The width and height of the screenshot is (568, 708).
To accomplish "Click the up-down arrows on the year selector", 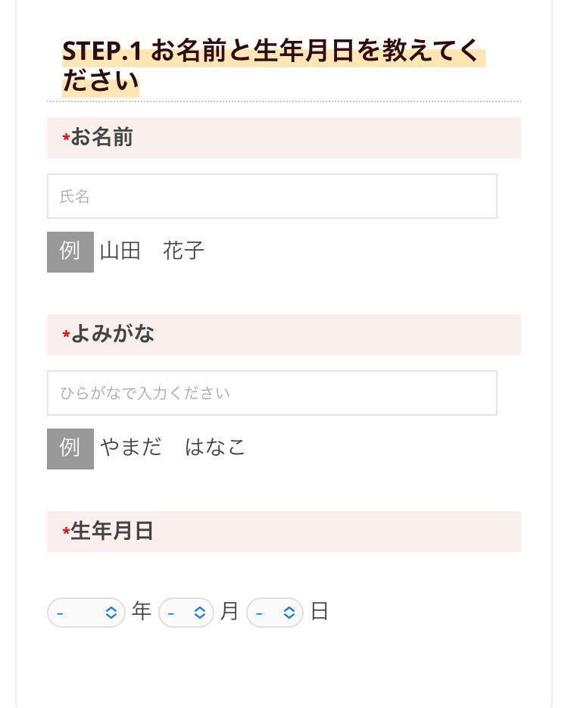I will [x=111, y=613].
